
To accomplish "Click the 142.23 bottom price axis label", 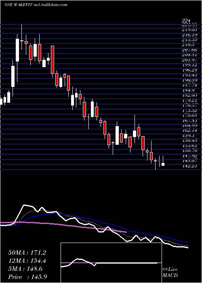I will coord(189,166).
